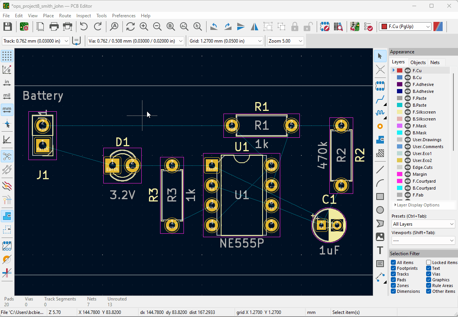
Task: Choose the Draw Rectangle tool
Action: click(380, 196)
